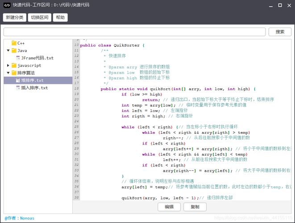Select the 排序算法 folder row

(x=38, y=73)
